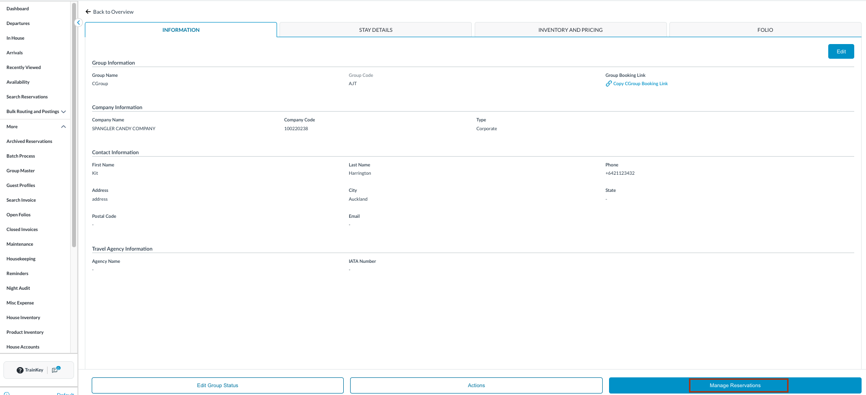The image size is (866, 395).
Task: Click the info icon at sidebar bottom
Action: pyautogui.click(x=7, y=393)
